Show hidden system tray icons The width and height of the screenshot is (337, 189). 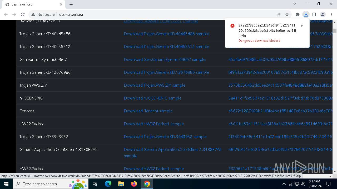284,184
